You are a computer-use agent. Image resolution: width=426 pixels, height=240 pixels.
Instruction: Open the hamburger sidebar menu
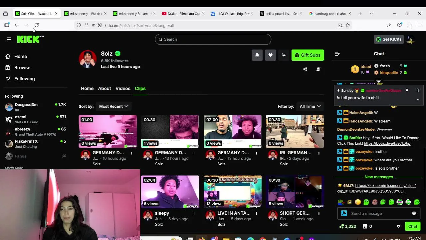pos(9,39)
